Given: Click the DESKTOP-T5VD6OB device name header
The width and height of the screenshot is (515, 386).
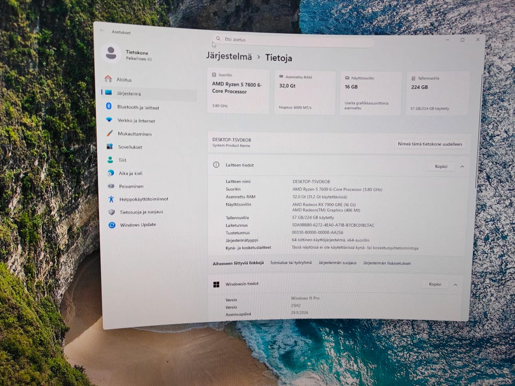Looking at the screenshot, I should [x=232, y=139].
